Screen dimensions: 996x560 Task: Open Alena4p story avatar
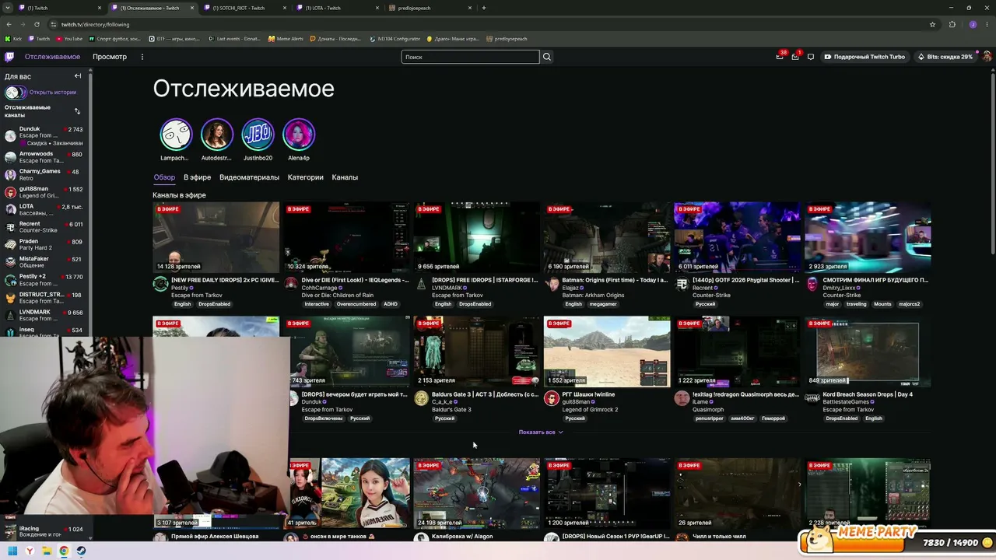pos(299,135)
